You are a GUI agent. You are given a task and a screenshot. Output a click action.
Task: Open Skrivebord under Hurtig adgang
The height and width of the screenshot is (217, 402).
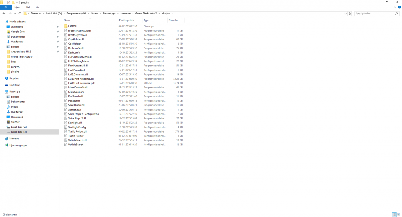pyautogui.click(x=16, y=26)
